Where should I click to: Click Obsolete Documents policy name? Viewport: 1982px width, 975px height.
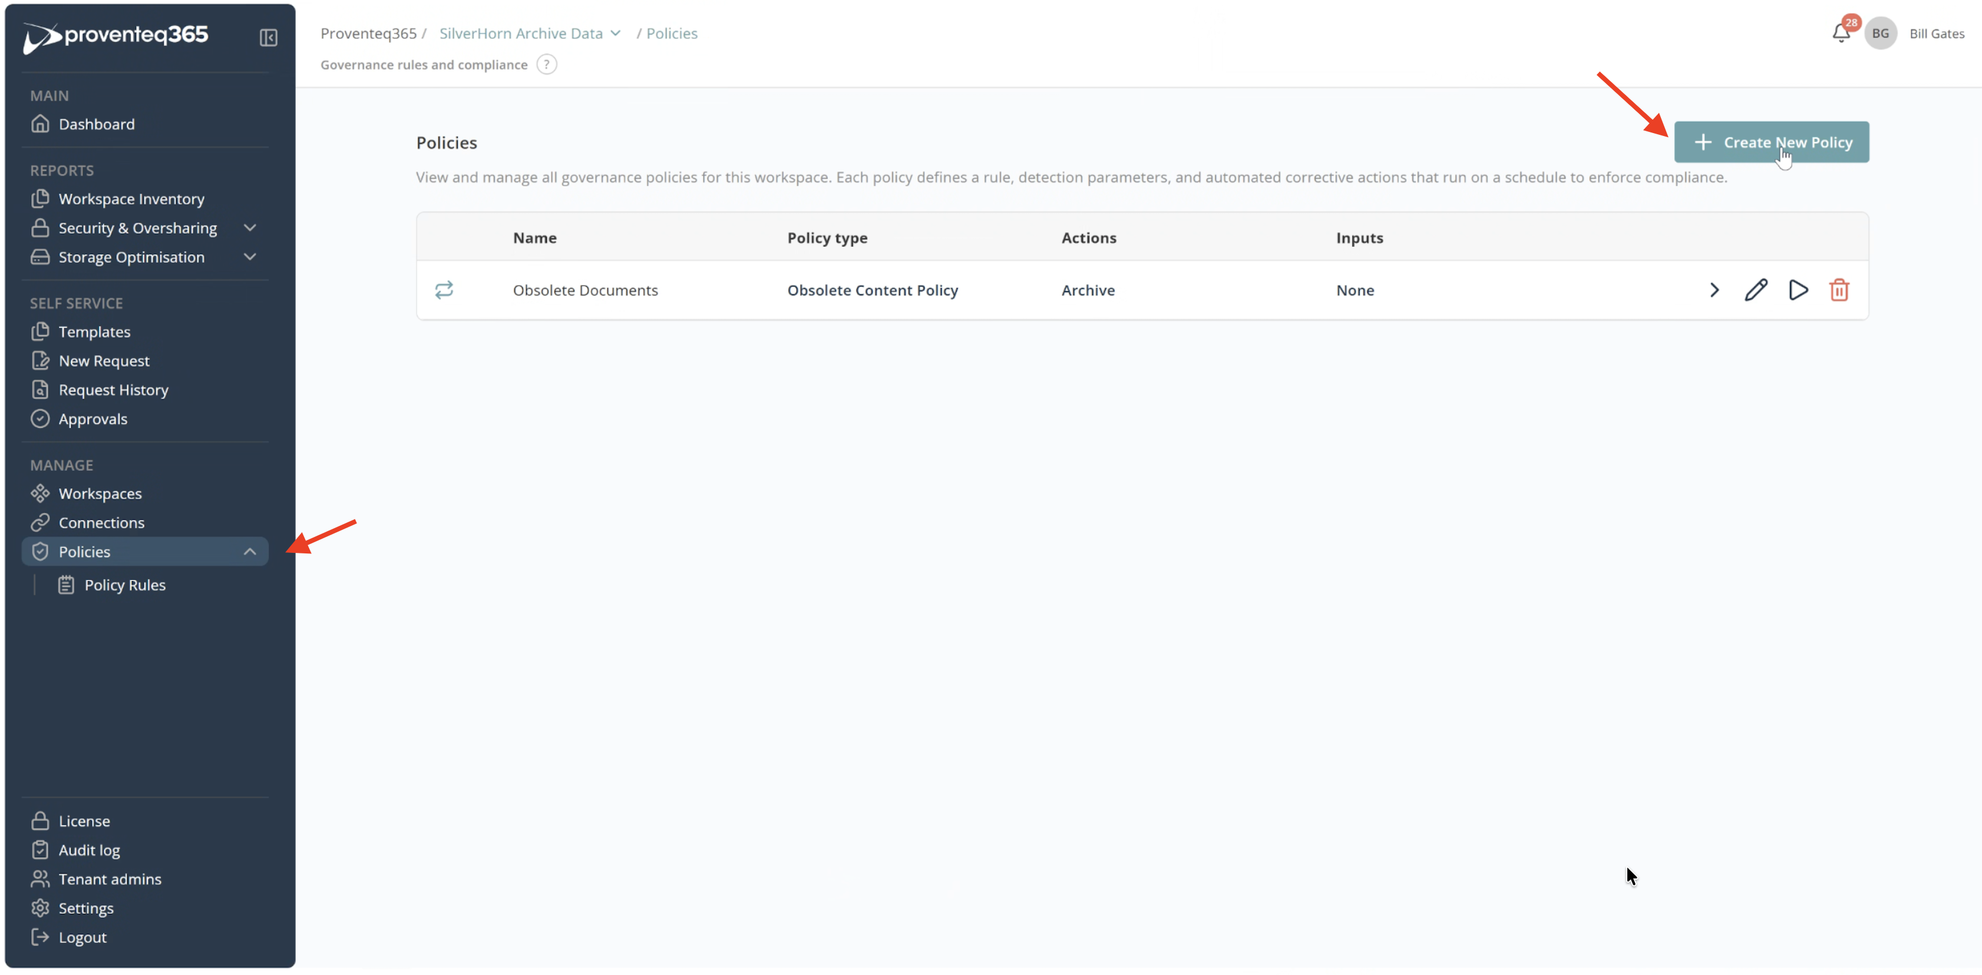click(x=586, y=290)
